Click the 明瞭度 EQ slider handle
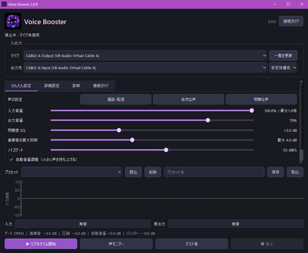The width and height of the screenshot is (308, 253). coord(119,130)
